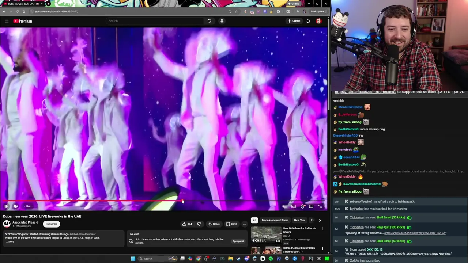The height and width of the screenshot is (263, 468).
Task: Click the address bar URL
Action: tap(57, 11)
